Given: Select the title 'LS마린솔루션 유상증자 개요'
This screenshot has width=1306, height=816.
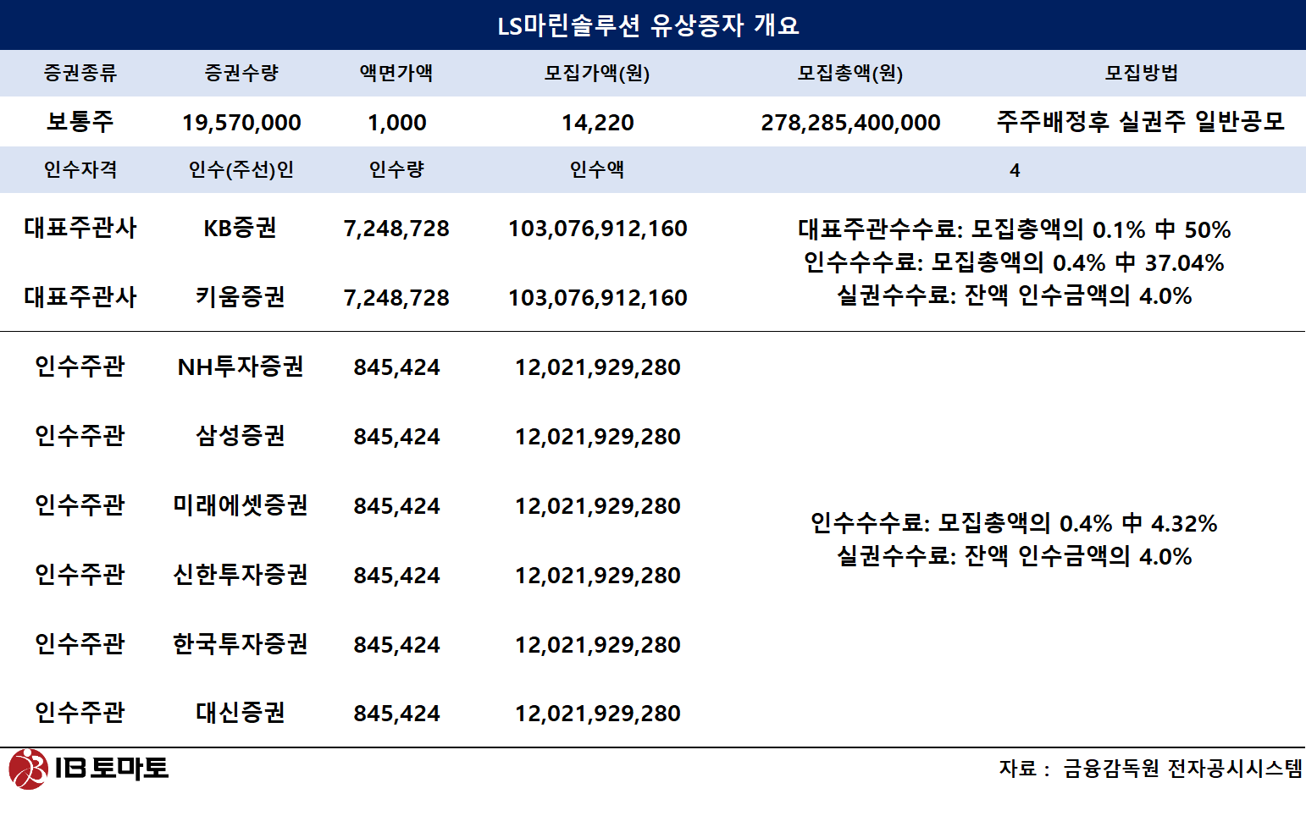Looking at the screenshot, I should coord(649,25).
